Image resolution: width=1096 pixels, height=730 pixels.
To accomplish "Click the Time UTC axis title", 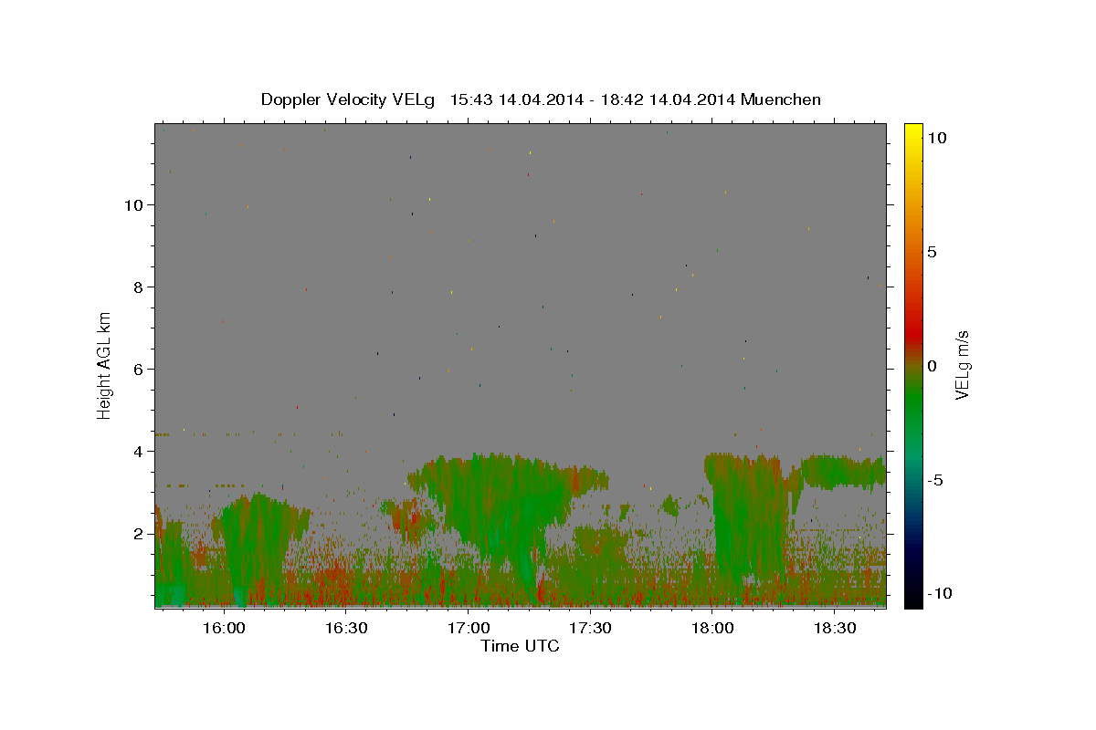I will pos(520,646).
